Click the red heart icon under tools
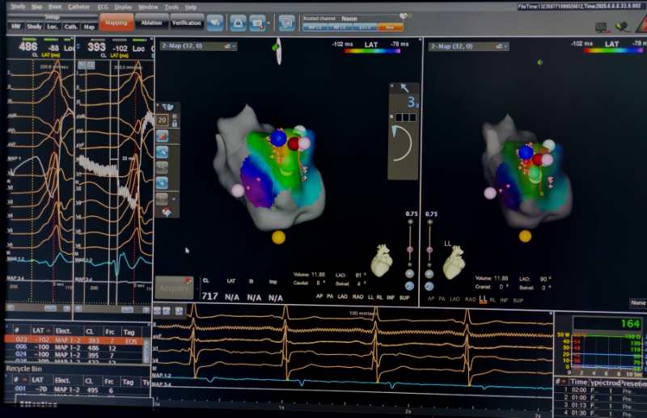Image resolution: width=647 pixels, height=418 pixels. click(167, 212)
